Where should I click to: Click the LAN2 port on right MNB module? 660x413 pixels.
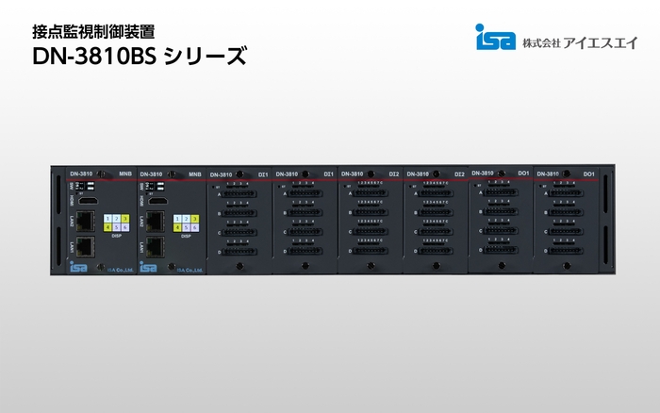[156, 221]
